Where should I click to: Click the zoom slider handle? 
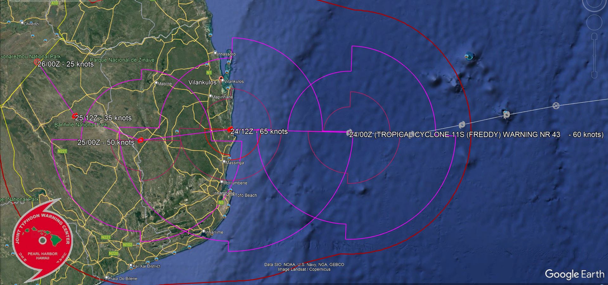[x=594, y=56]
